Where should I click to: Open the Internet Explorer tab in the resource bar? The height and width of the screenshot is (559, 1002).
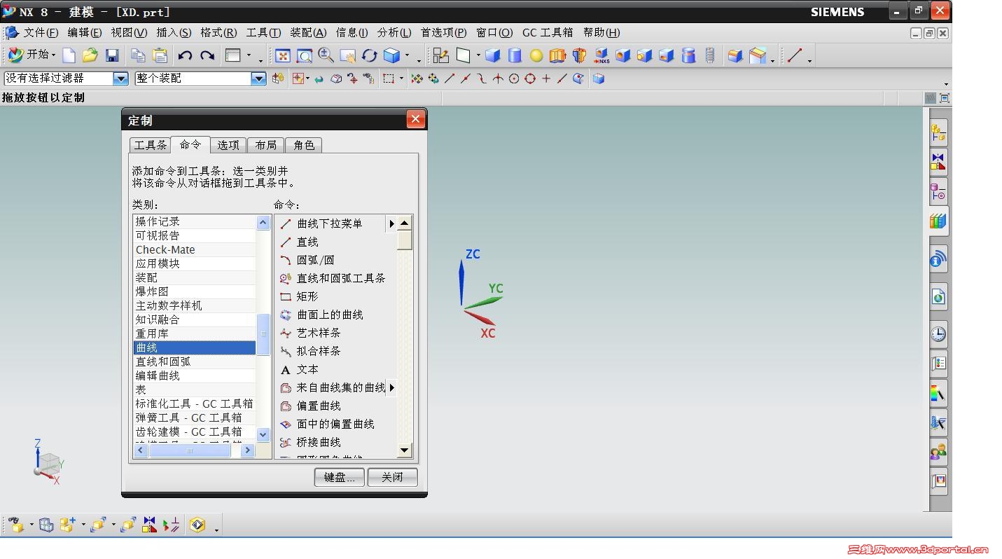[x=938, y=297]
